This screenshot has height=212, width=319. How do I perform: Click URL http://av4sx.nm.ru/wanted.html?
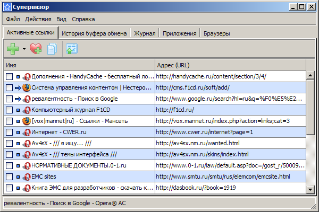198,144
